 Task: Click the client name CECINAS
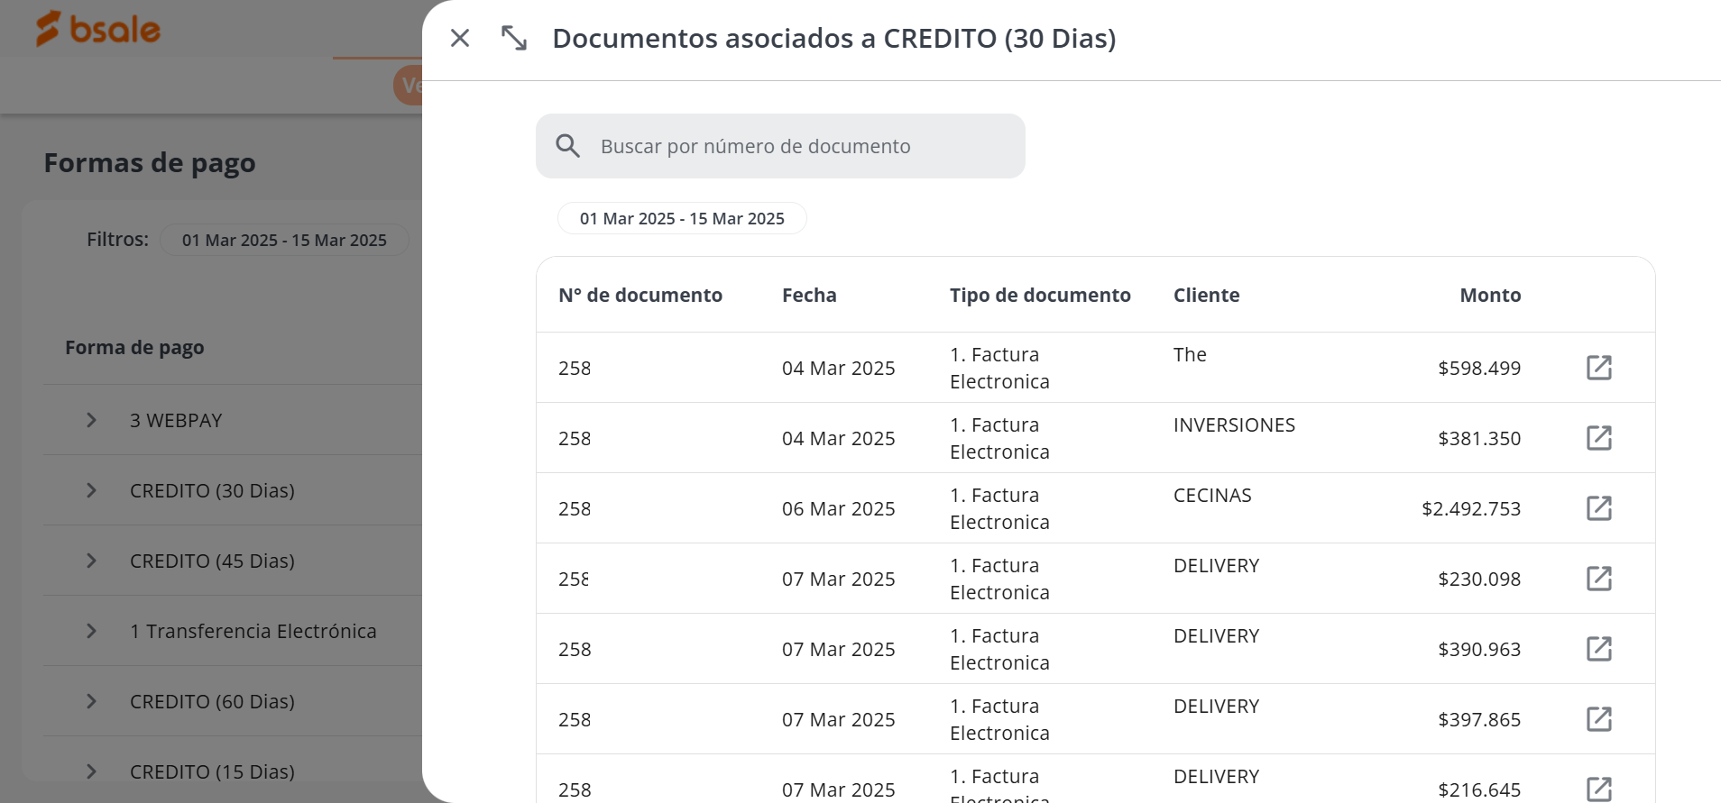[x=1212, y=495]
